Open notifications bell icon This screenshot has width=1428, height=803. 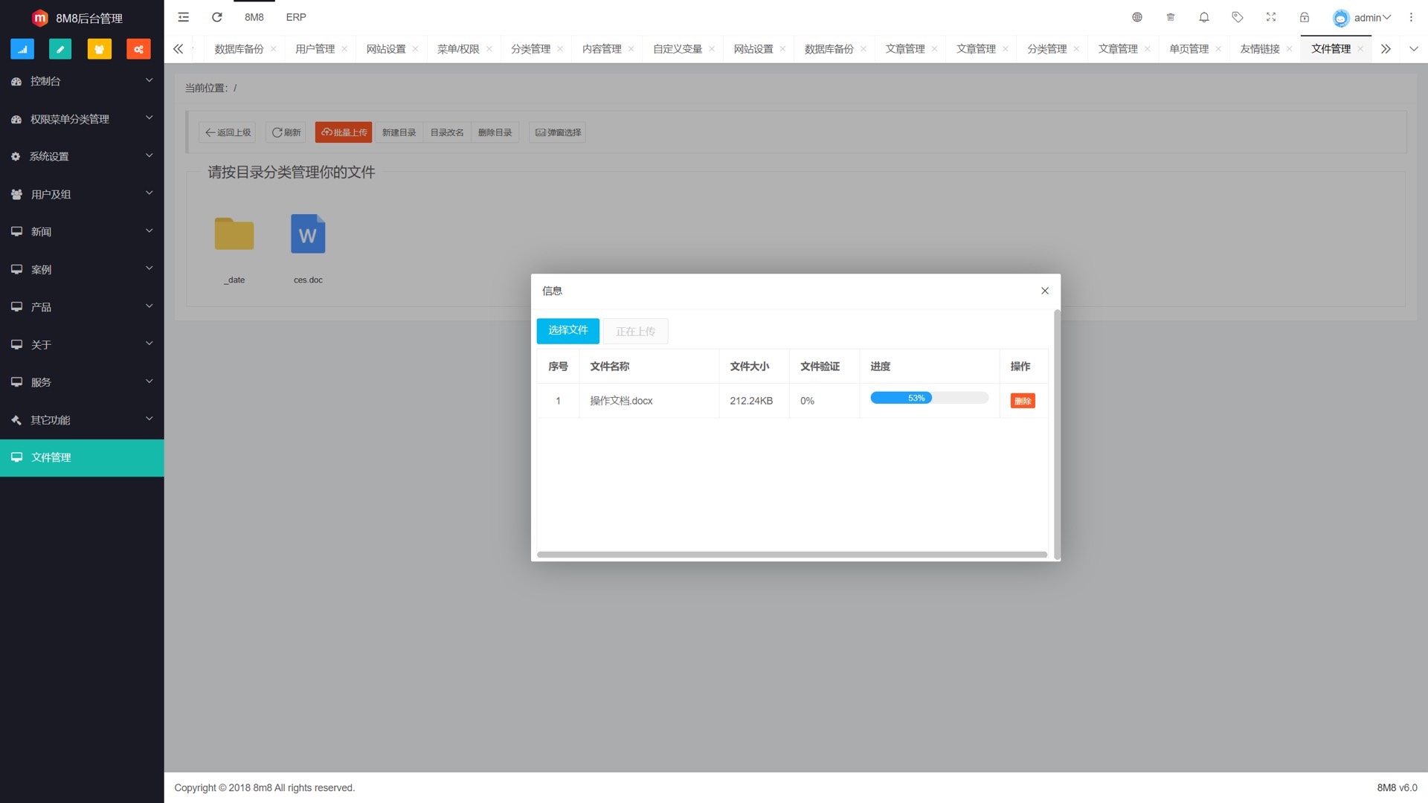click(1204, 17)
